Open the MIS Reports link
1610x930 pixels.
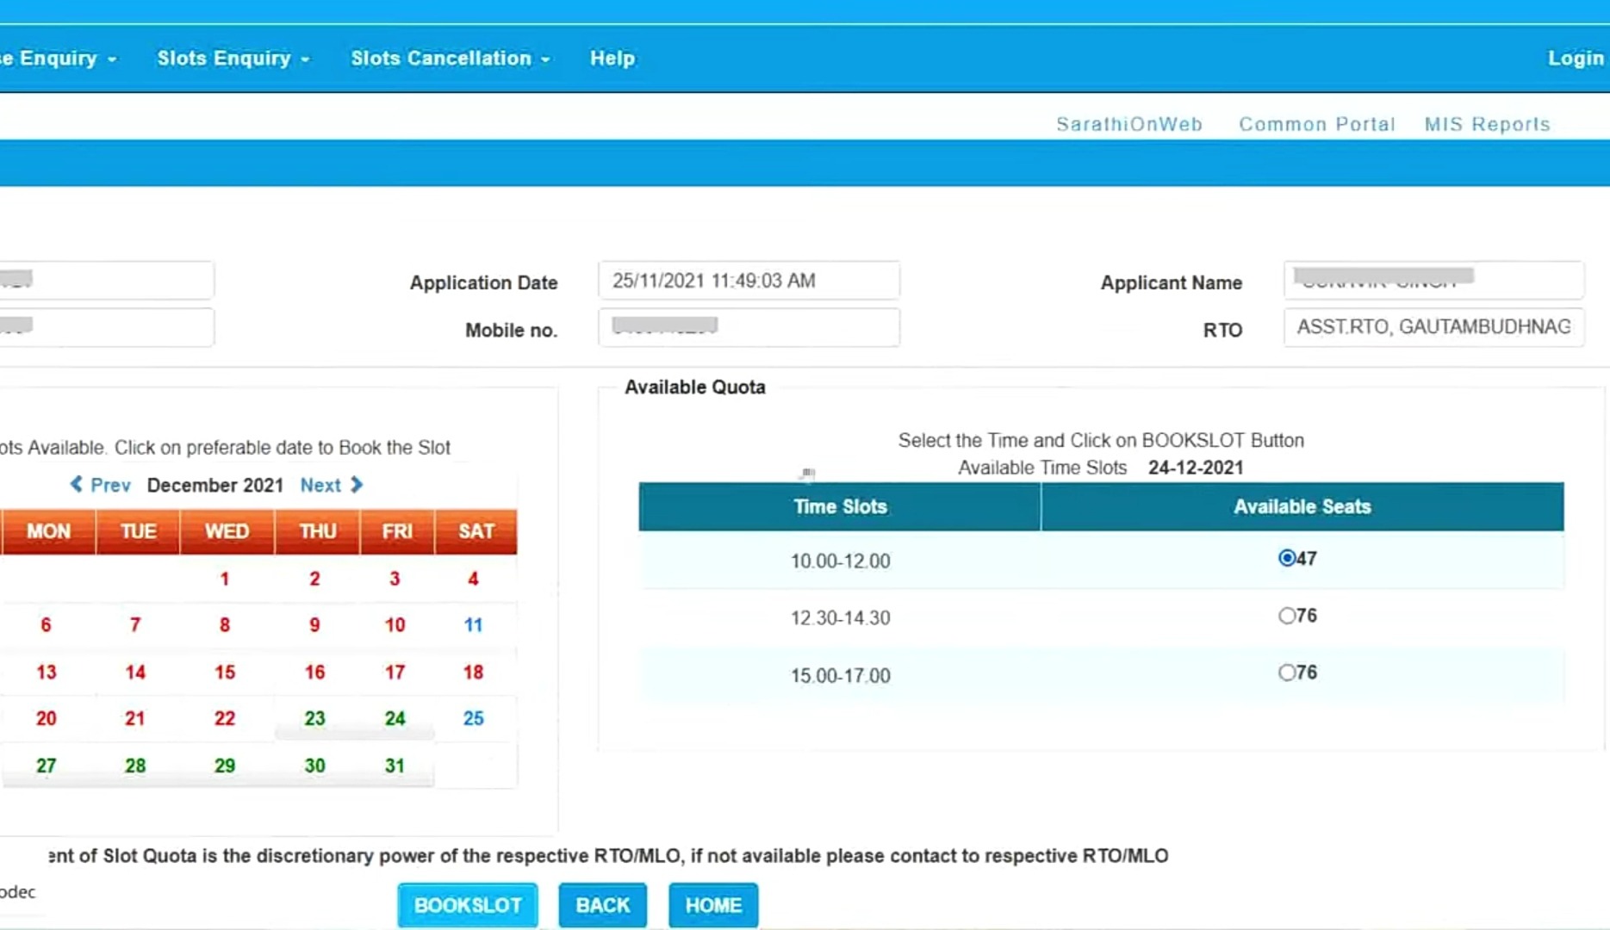tap(1487, 124)
